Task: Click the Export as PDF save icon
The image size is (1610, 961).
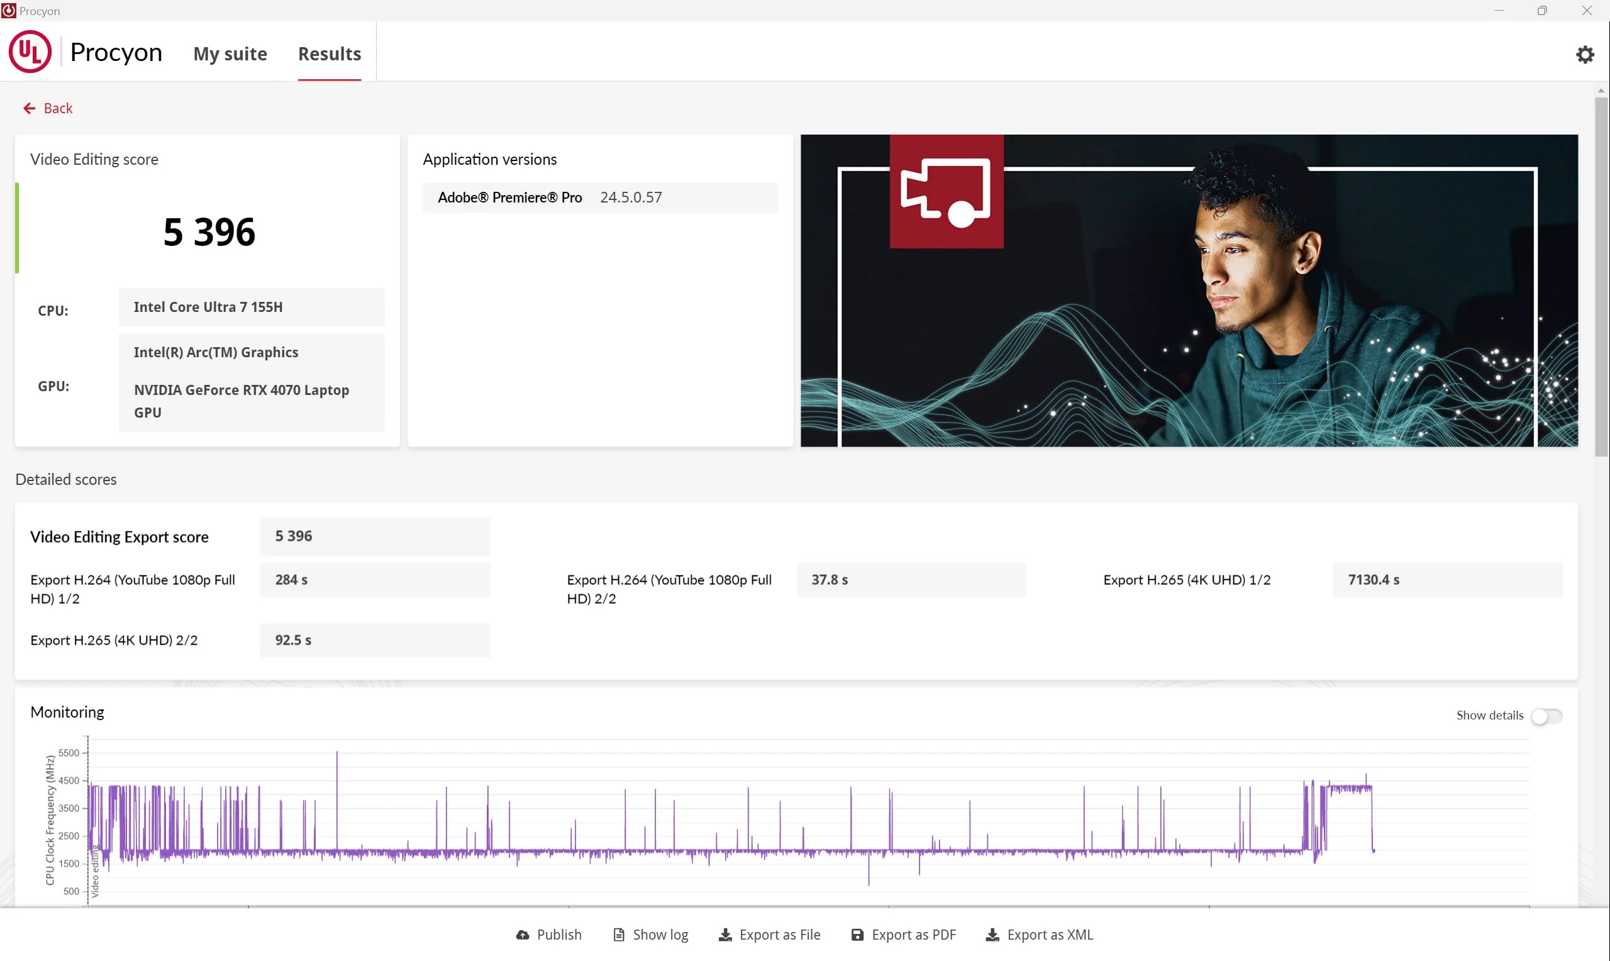Action: tap(857, 935)
